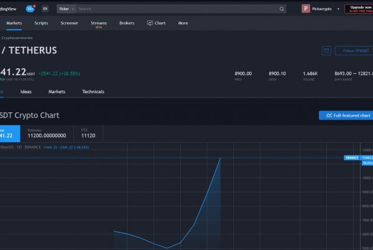This screenshot has width=373, height=250.
Task: Click the 8900.00 PREV value
Action: click(x=243, y=74)
